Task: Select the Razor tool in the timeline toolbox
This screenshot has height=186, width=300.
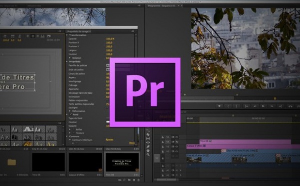Action: click(148, 134)
